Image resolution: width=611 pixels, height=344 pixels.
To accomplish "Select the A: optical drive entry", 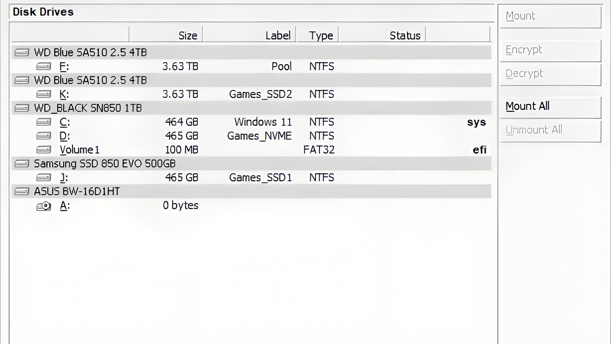I will tap(251, 205).
